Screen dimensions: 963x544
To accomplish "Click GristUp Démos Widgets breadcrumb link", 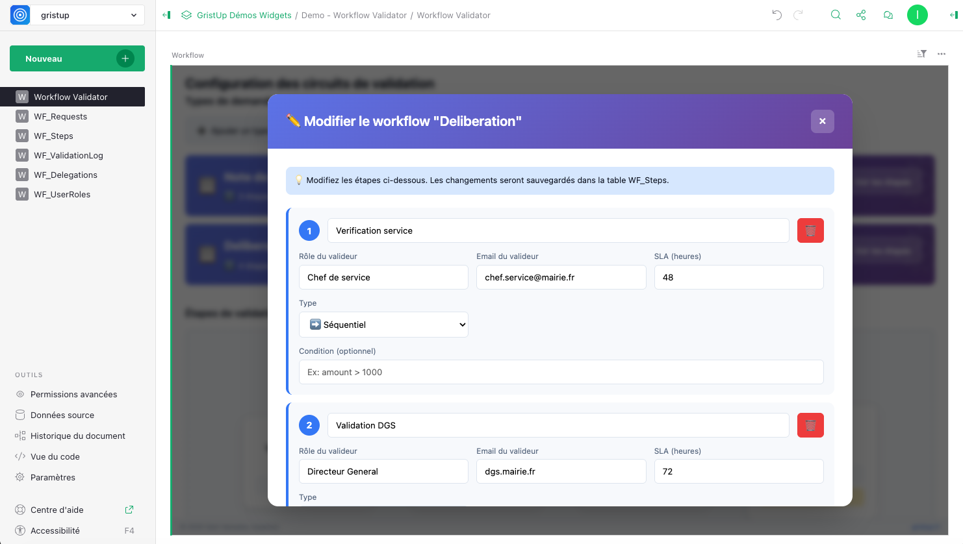I will point(244,15).
